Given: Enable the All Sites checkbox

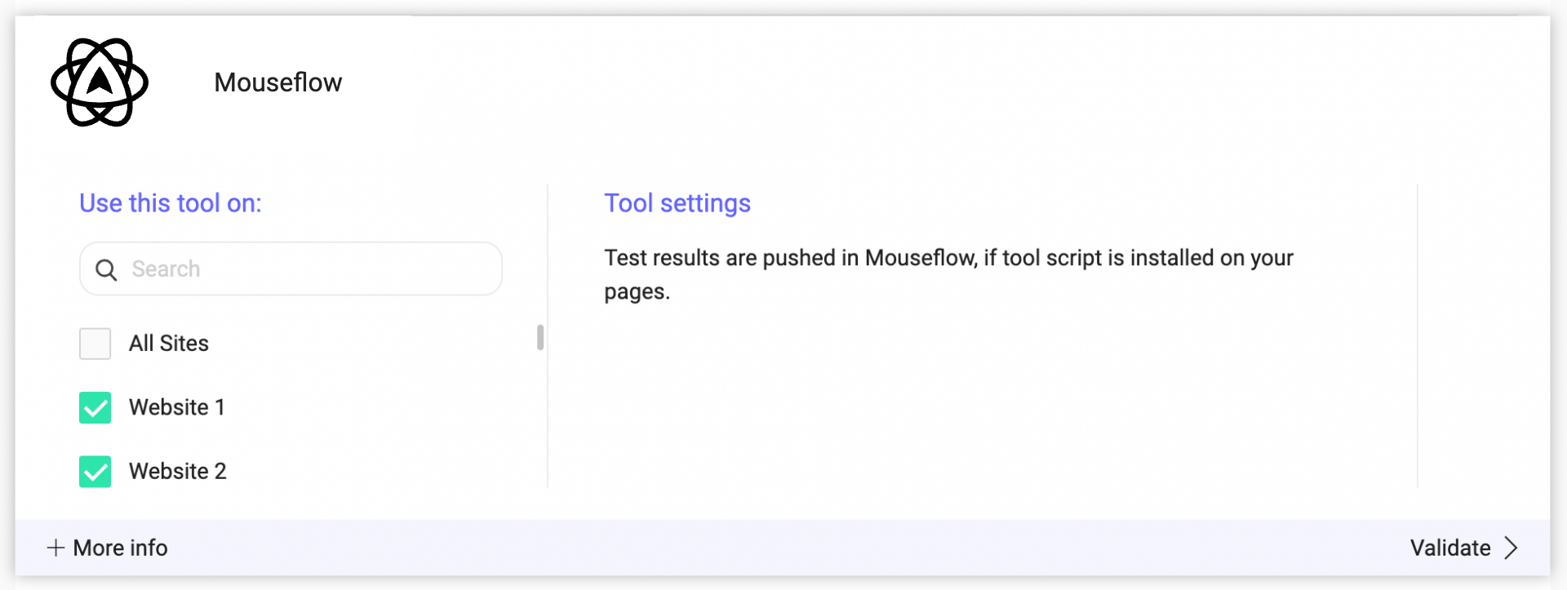Looking at the screenshot, I should pyautogui.click(x=95, y=344).
